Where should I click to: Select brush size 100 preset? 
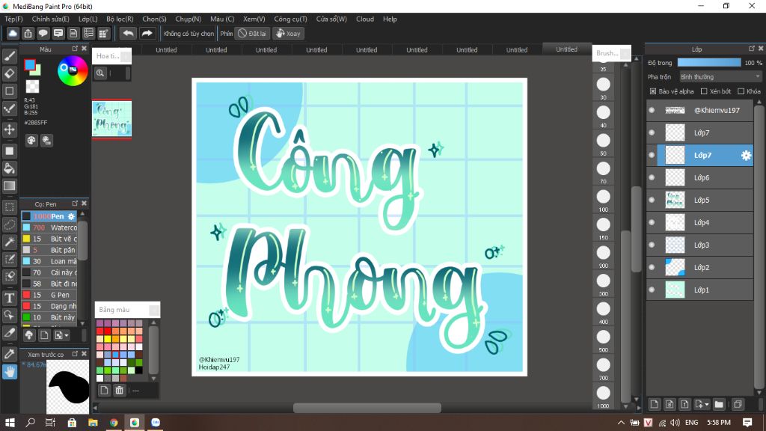pyautogui.click(x=604, y=197)
